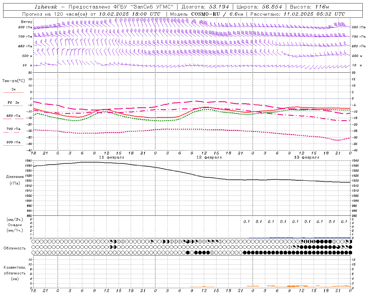This screenshot has width=367, height=293.
Task: Select the ЗапСиб УГМС provider text
Action: click(152, 7)
